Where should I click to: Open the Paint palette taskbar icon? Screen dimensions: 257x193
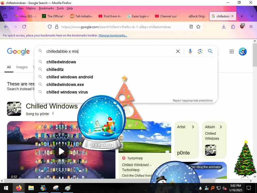coord(68,188)
